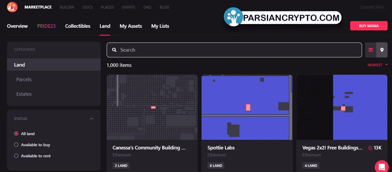392x172 pixels.
Task: Open Builder in top navigation
Action: coord(67,7)
